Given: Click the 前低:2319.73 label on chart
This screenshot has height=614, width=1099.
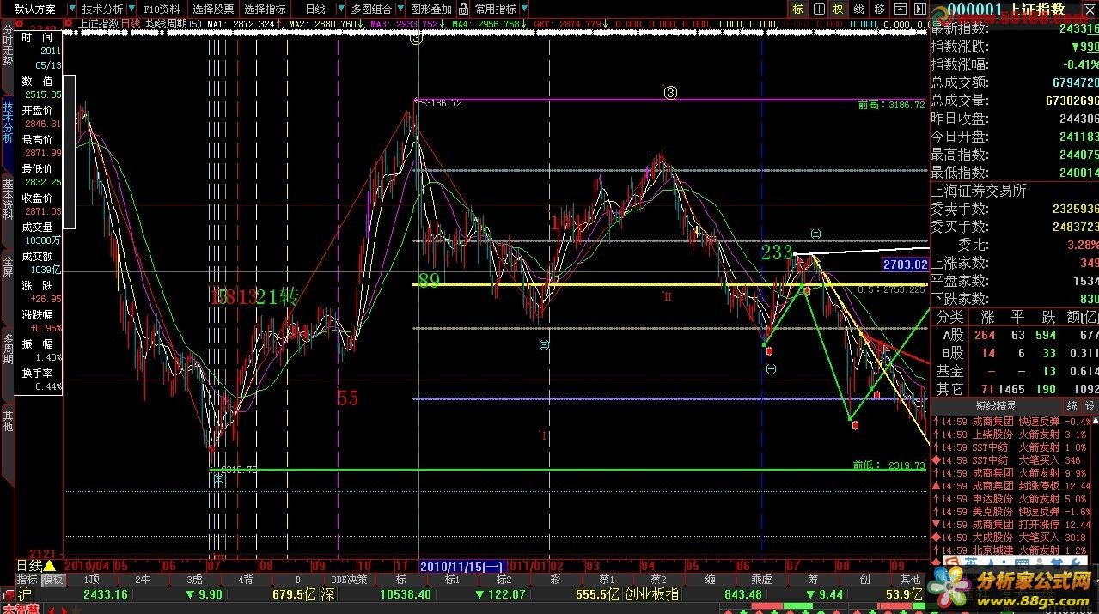Looking at the screenshot, I should pos(888,465).
